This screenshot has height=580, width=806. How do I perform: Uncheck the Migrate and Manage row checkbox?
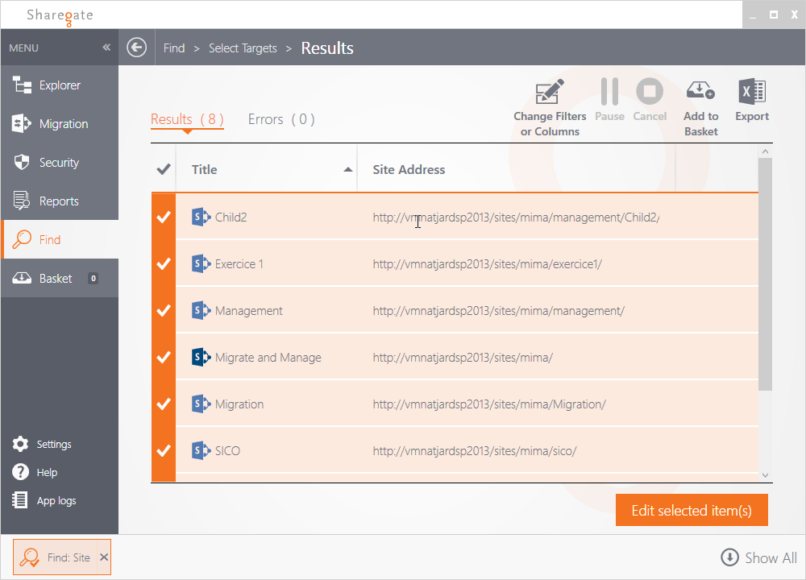click(x=164, y=358)
